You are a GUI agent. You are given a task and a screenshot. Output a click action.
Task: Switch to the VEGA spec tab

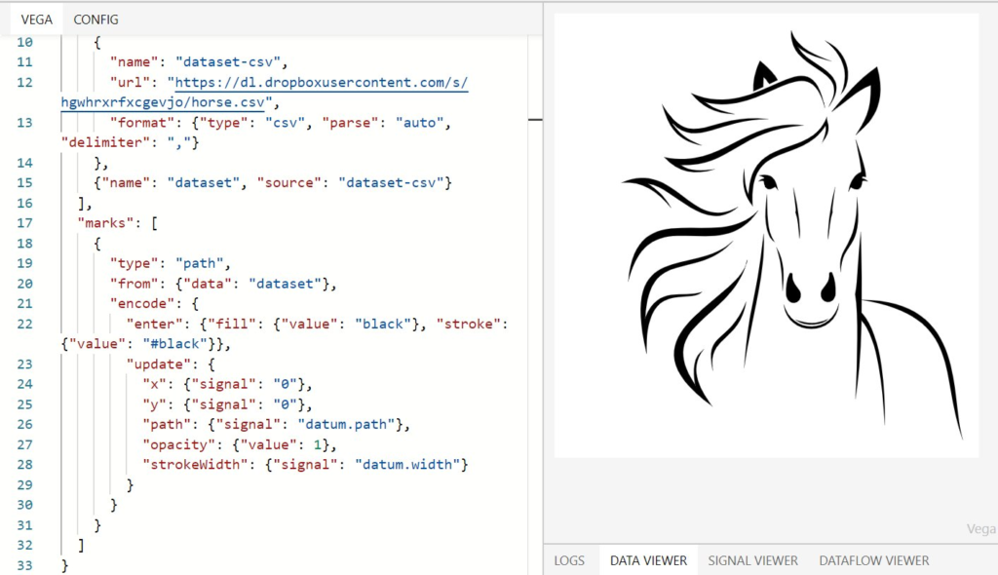tap(36, 19)
